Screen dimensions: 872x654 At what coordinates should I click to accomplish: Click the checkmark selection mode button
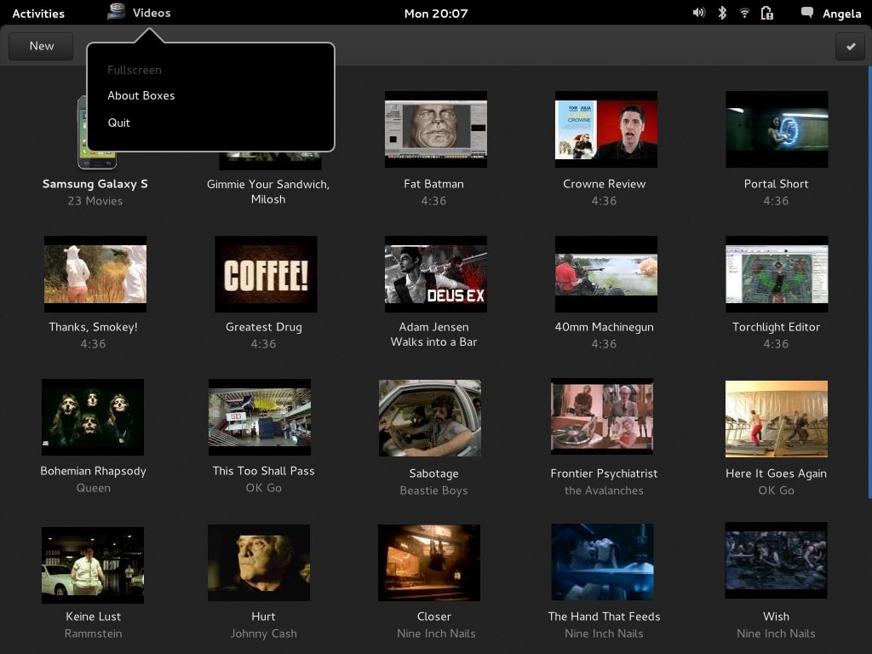851,46
